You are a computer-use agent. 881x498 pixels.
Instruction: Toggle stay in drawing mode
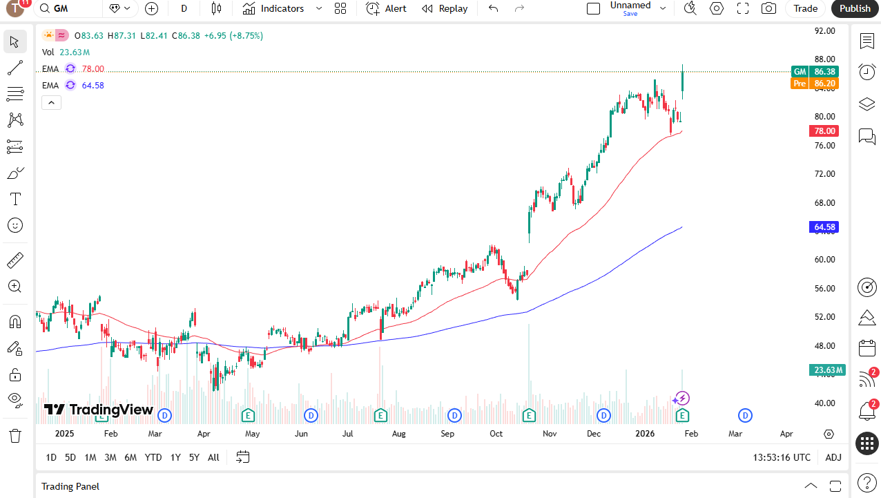pyautogui.click(x=15, y=348)
